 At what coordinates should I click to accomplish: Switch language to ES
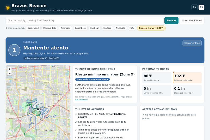(x=201, y=7)
